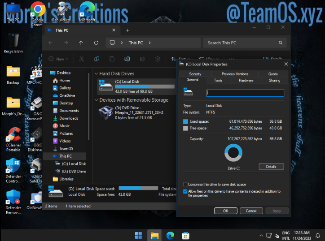Select Gallery in navigation pane

tap(64, 88)
